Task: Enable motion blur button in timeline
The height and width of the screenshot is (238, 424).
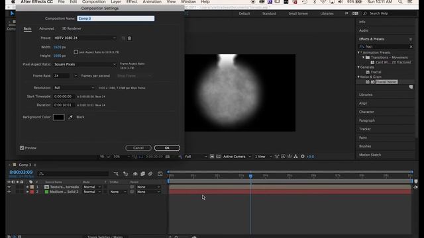Action: 150,174
